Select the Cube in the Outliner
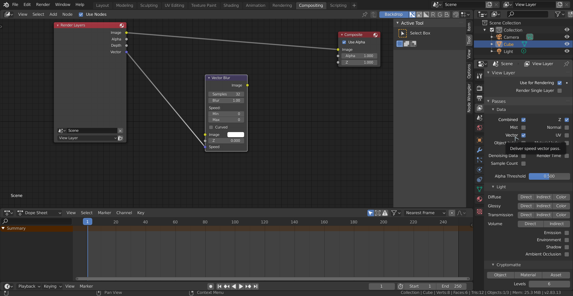Image resolution: width=573 pixels, height=296 pixels. (x=509, y=44)
